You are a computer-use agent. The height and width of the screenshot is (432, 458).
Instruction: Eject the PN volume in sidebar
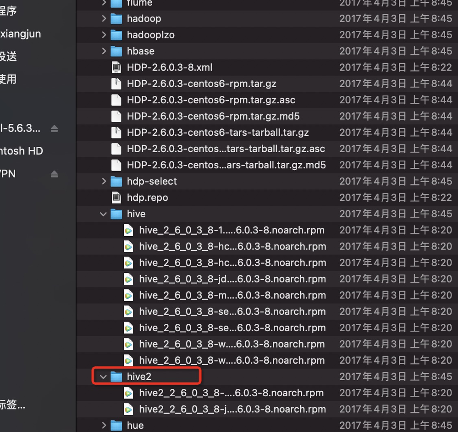tap(55, 174)
